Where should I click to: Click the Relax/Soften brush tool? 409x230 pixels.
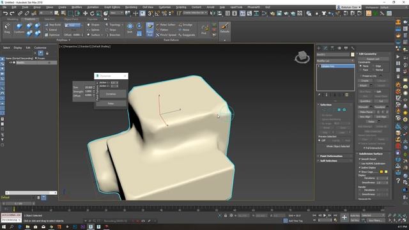tap(166, 24)
